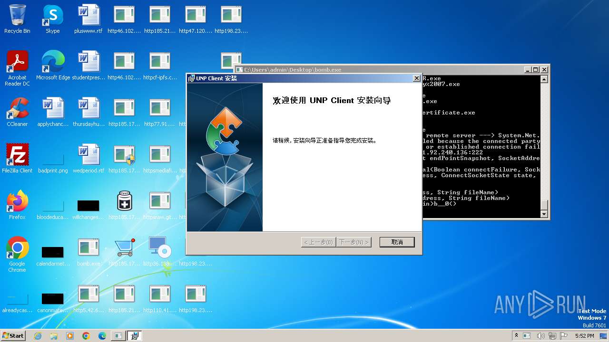Open the http36.133 disc installer icon
The height and width of the screenshot is (342, 609).
pos(160,252)
